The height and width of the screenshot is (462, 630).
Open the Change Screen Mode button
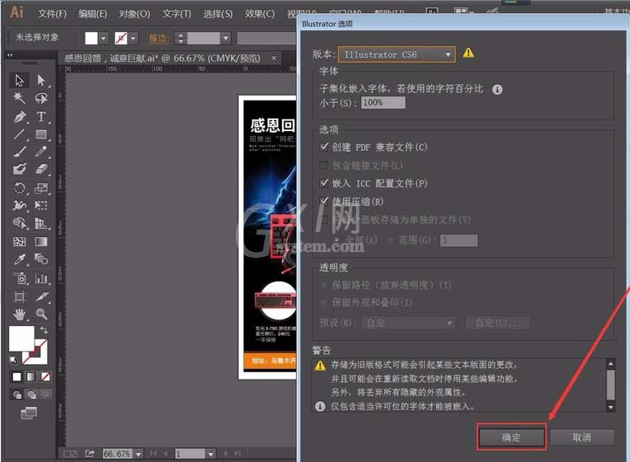tap(29, 413)
